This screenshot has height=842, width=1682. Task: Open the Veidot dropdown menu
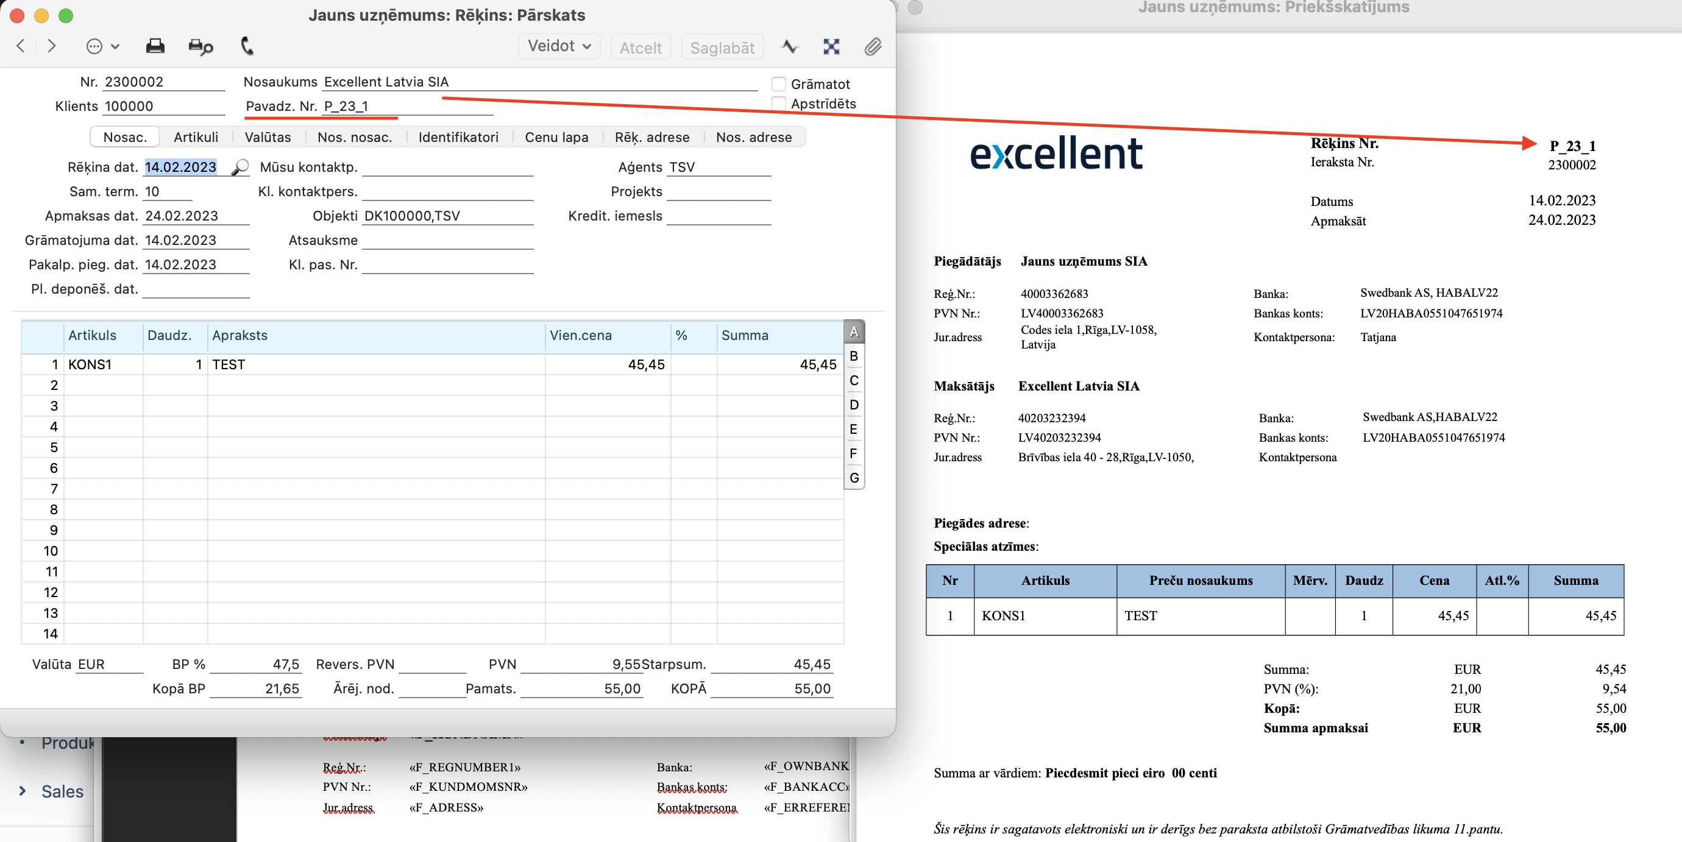pos(559,46)
